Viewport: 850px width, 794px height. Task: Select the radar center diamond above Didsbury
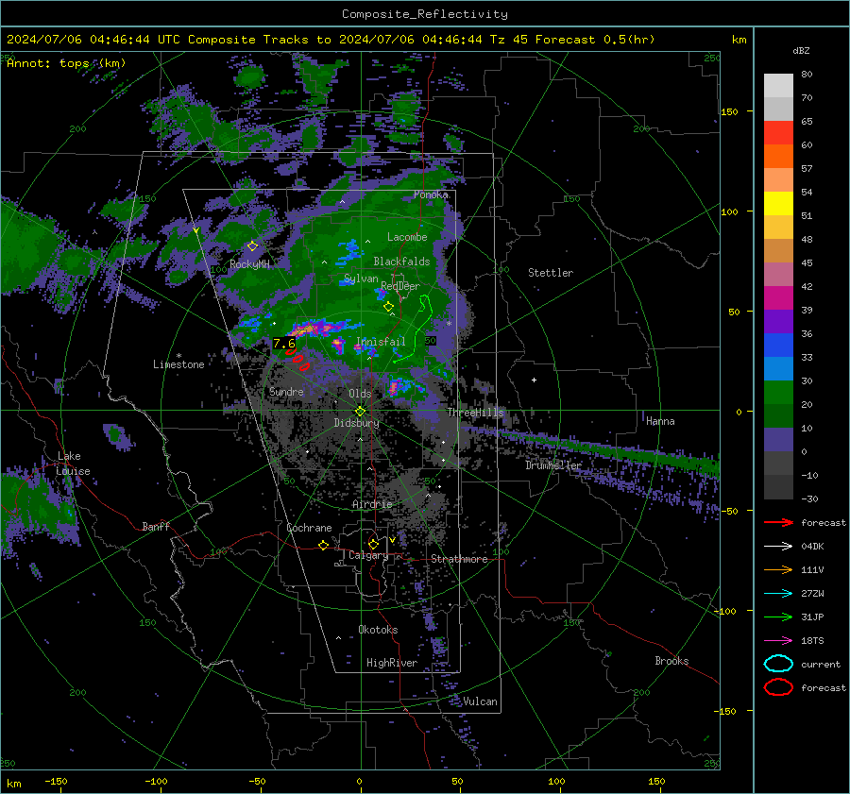(x=360, y=412)
